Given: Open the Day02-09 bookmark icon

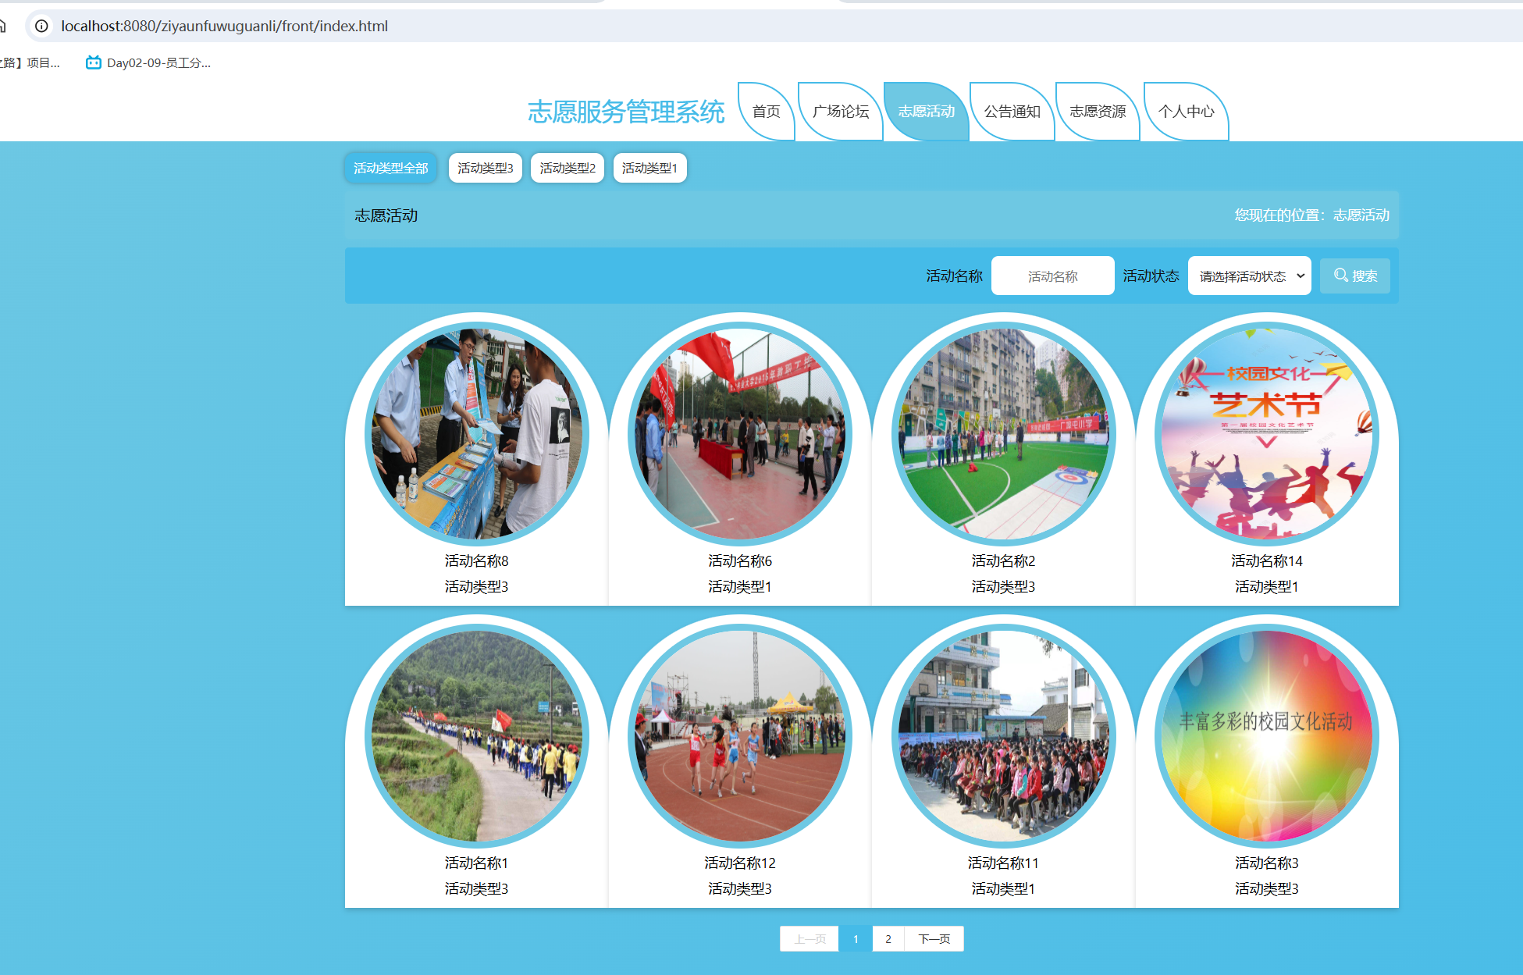Looking at the screenshot, I should [x=94, y=62].
